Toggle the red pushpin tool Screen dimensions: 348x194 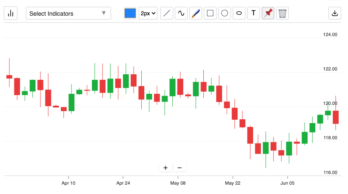coord(268,13)
